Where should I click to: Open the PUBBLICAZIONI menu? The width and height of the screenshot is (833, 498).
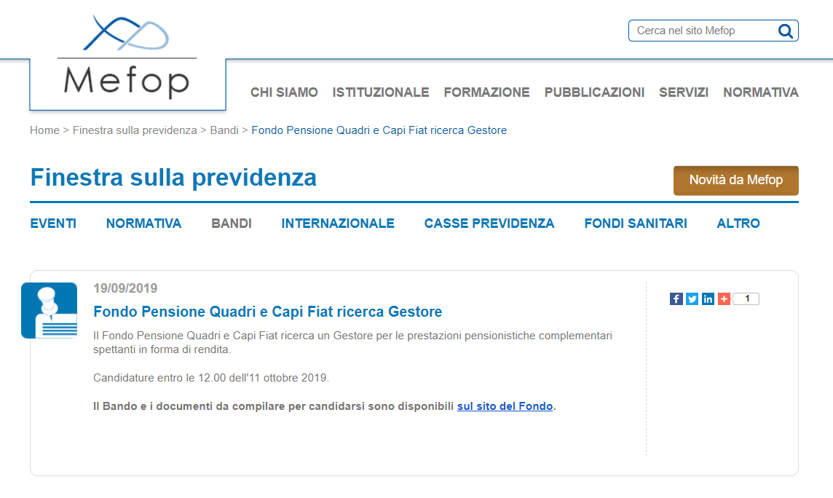point(594,92)
